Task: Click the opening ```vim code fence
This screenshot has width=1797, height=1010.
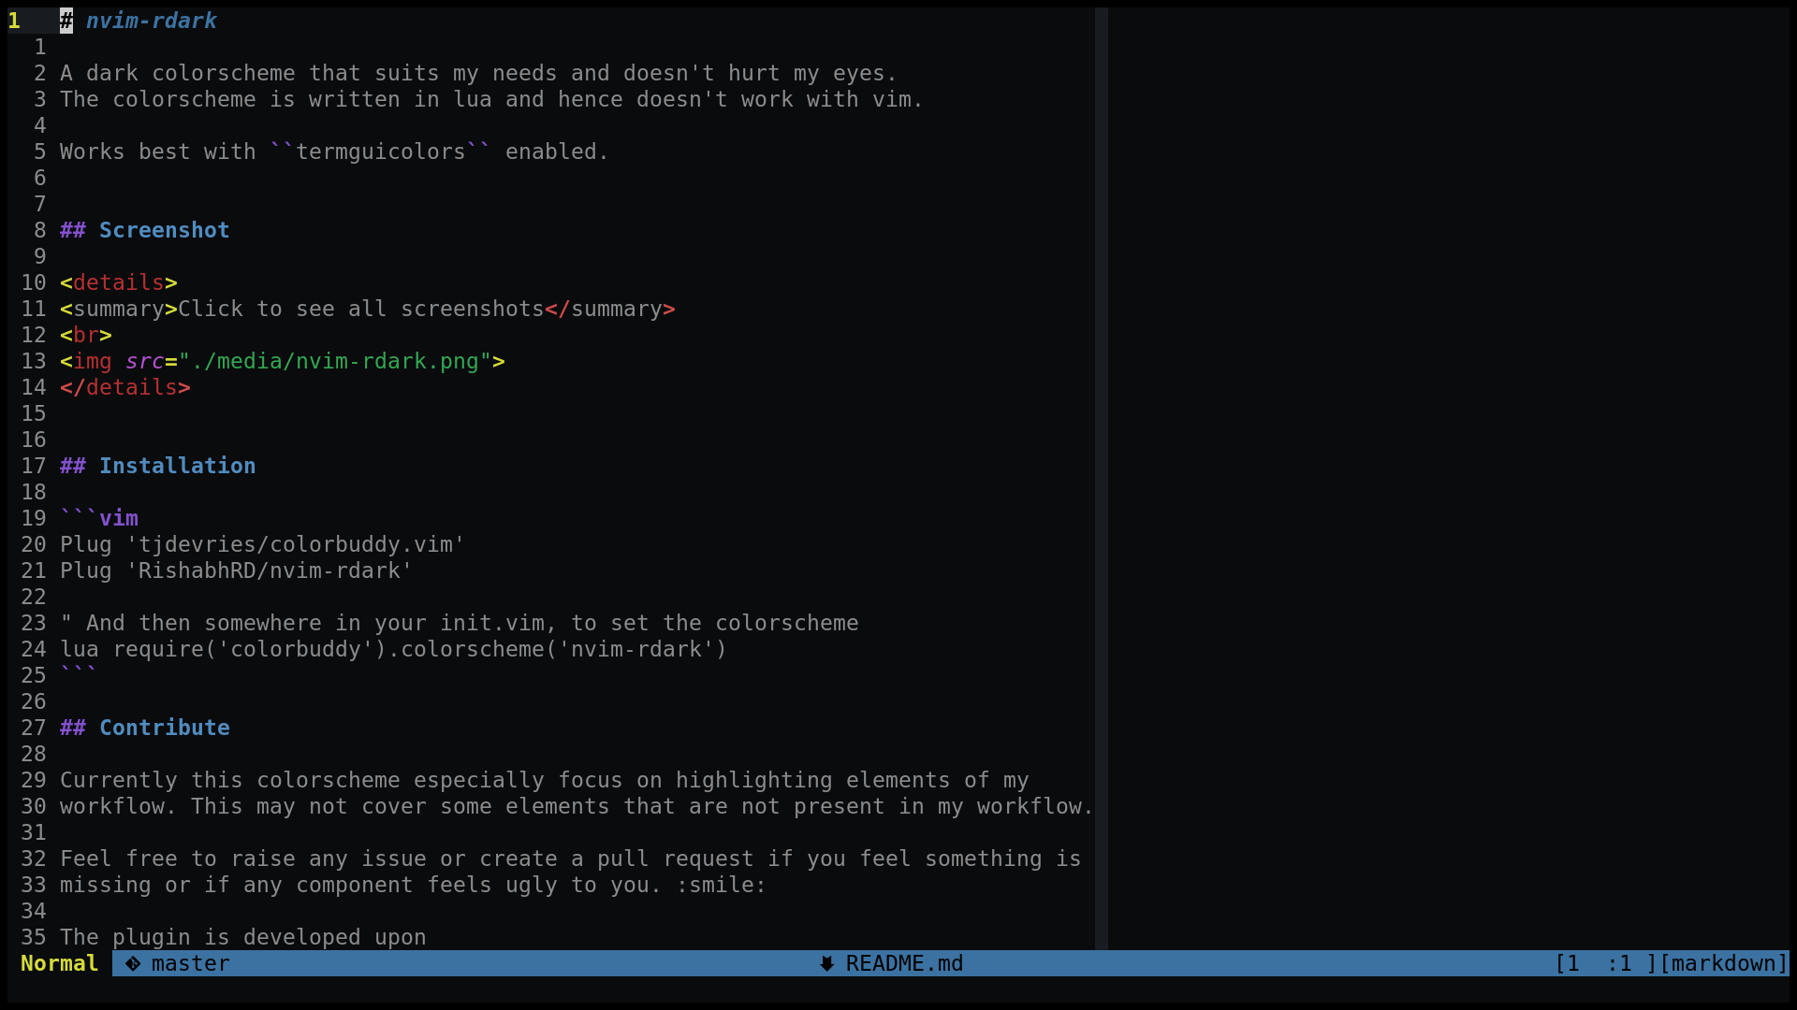Action: coord(99,518)
